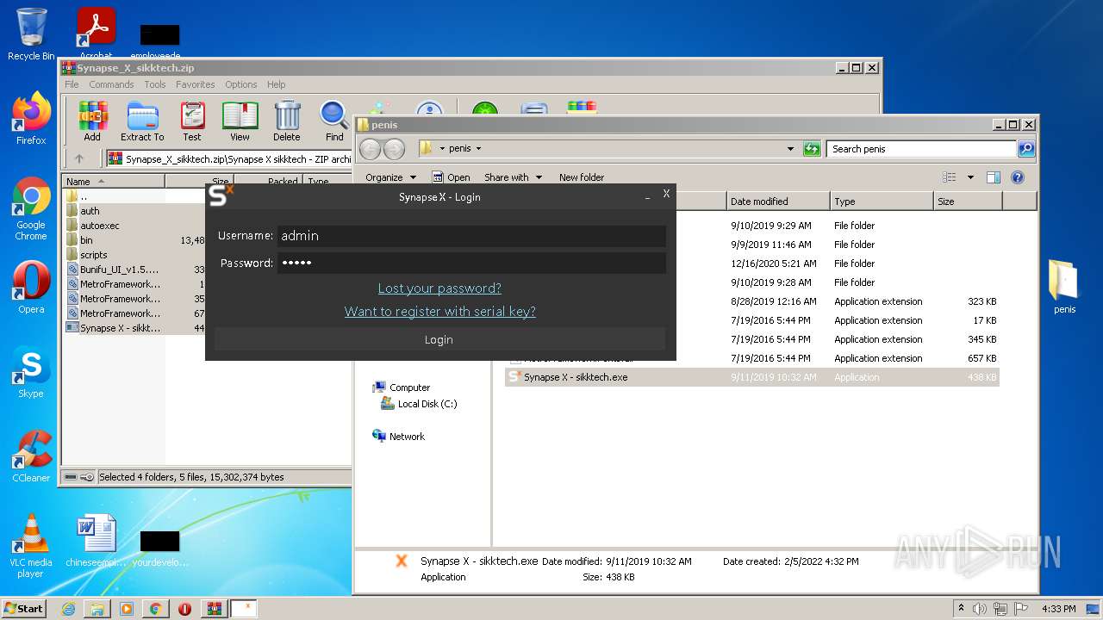
Task: Click the Explorer help icon
Action: 1017,177
